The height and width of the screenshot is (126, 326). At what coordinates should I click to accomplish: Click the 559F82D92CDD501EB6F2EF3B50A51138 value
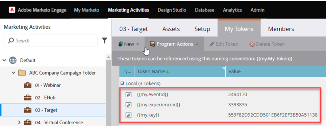(273, 115)
